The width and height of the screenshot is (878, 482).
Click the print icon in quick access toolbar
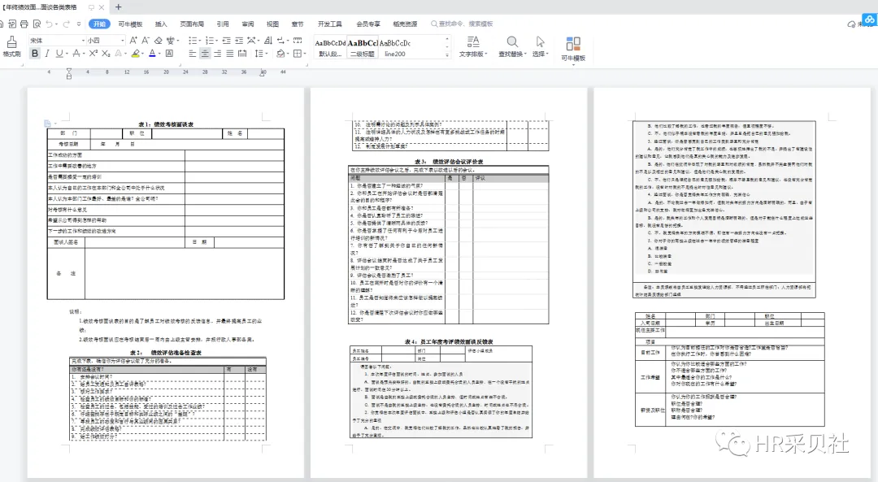point(24,24)
